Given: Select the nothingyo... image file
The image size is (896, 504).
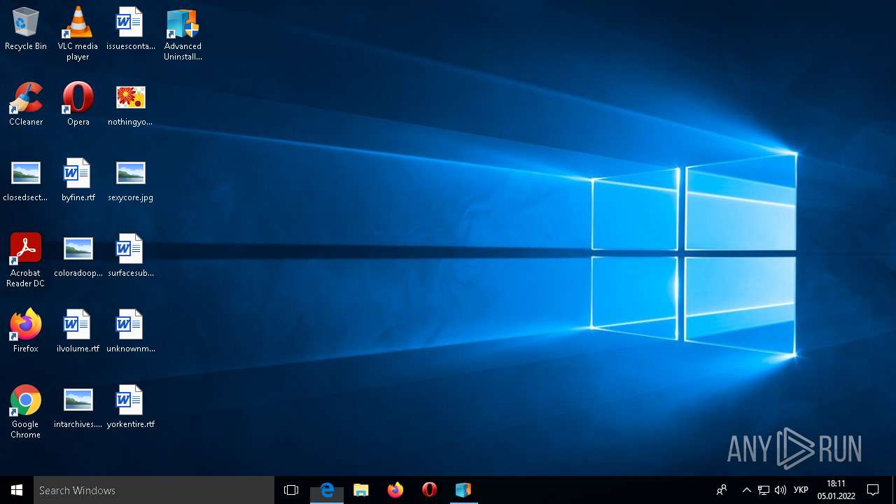Looking at the screenshot, I should [x=131, y=105].
